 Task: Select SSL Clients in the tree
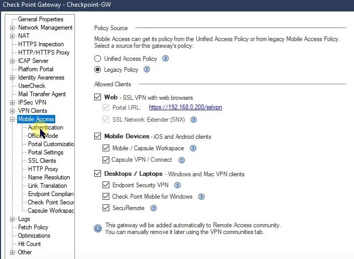pyautogui.click(x=42, y=161)
